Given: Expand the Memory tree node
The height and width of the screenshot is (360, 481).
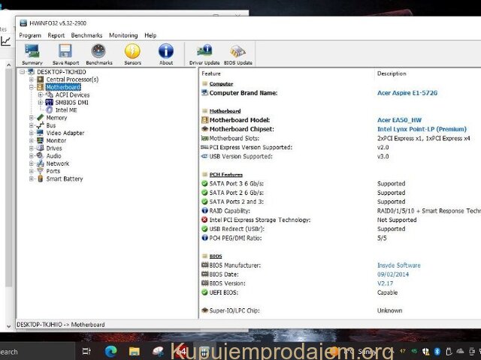Looking at the screenshot, I should point(32,118).
